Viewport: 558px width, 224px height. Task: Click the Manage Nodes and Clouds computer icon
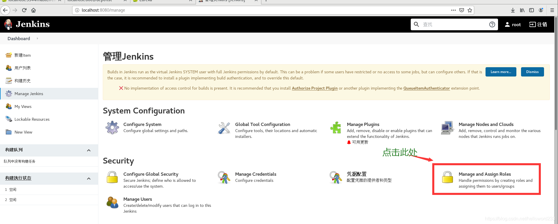pos(447,127)
